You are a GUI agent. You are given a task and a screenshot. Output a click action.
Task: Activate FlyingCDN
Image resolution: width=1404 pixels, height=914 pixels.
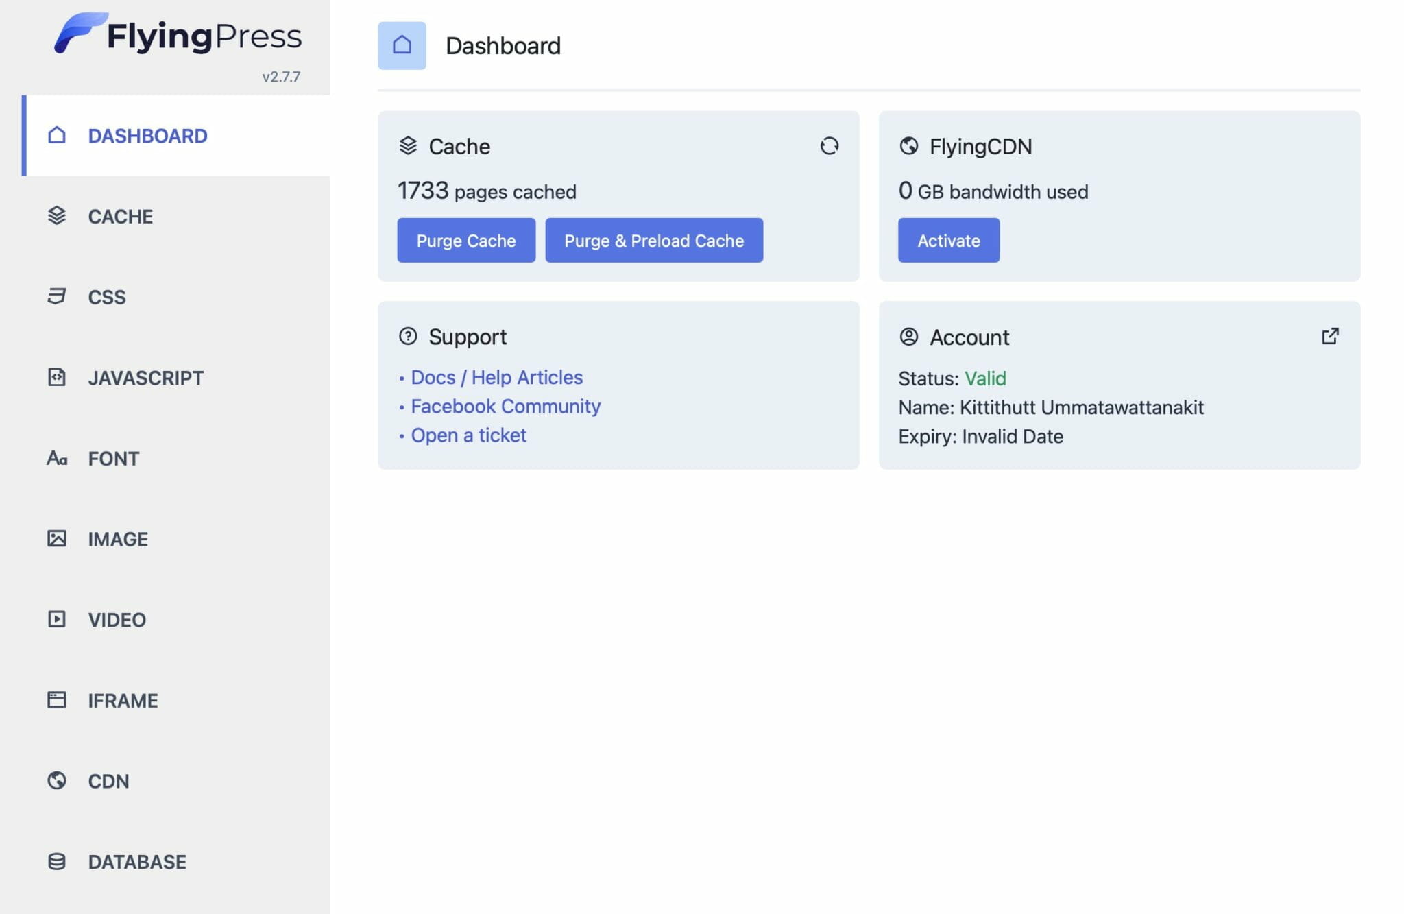tap(949, 240)
